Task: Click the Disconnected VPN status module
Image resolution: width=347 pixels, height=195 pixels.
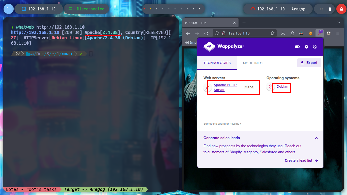Action: (86, 9)
